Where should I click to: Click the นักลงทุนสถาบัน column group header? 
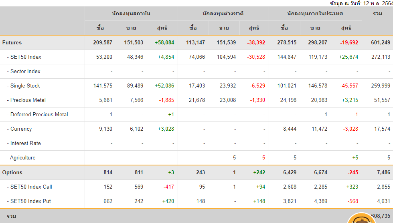(x=131, y=13)
